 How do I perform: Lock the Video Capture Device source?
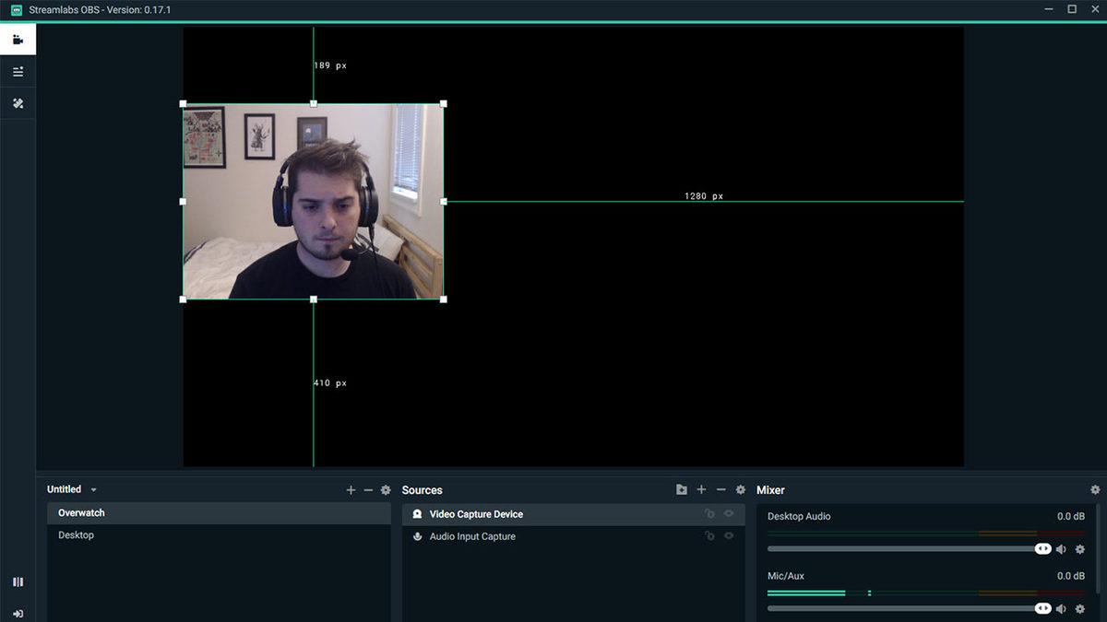click(709, 514)
